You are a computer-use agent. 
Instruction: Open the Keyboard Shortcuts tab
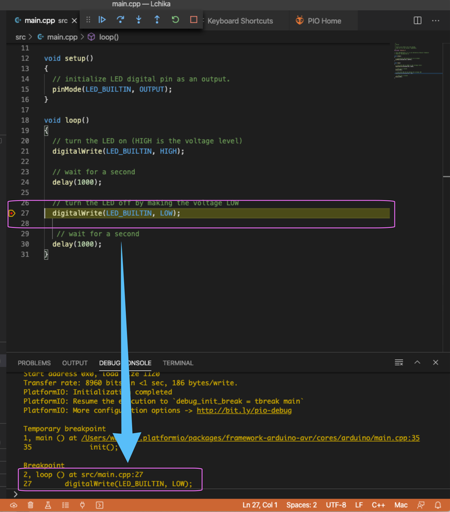point(240,21)
